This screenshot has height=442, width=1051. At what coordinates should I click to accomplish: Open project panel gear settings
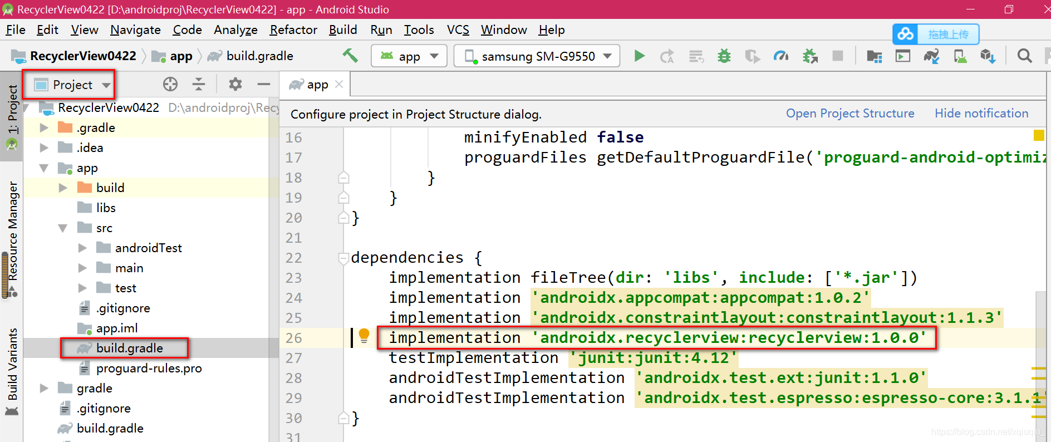pyautogui.click(x=235, y=84)
